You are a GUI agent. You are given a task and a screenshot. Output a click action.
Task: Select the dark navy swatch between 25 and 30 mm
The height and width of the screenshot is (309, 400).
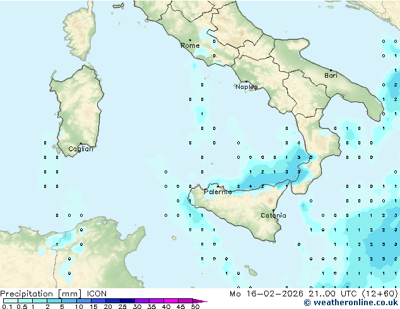[x=127, y=301]
